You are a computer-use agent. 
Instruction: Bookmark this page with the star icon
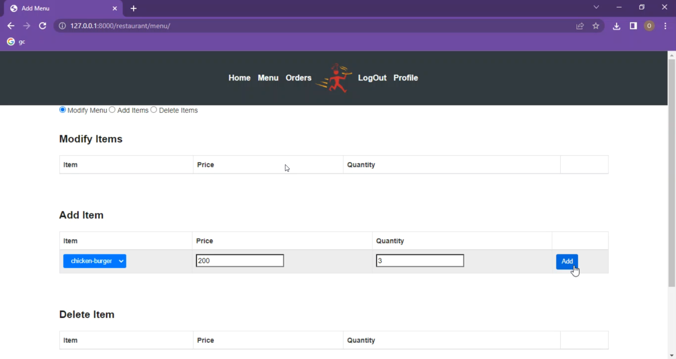click(x=596, y=26)
